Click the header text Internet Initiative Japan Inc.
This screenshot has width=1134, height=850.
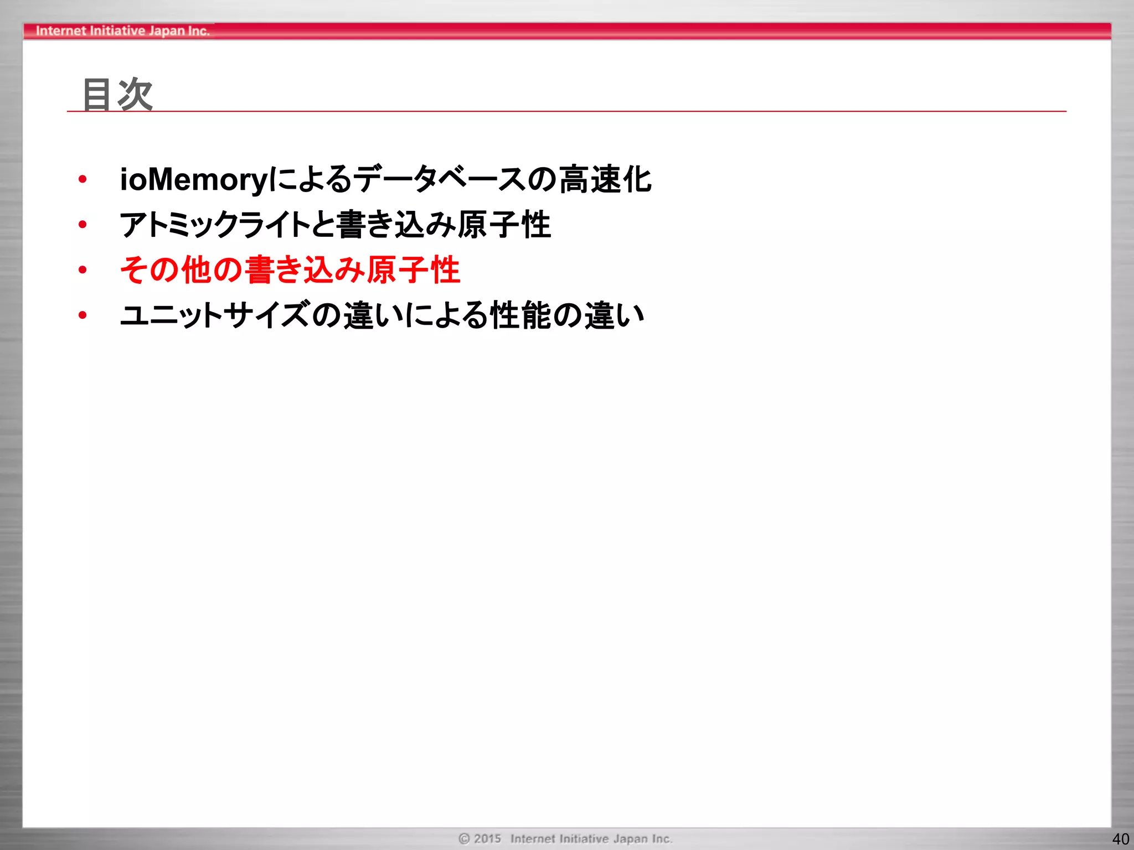click(x=122, y=31)
